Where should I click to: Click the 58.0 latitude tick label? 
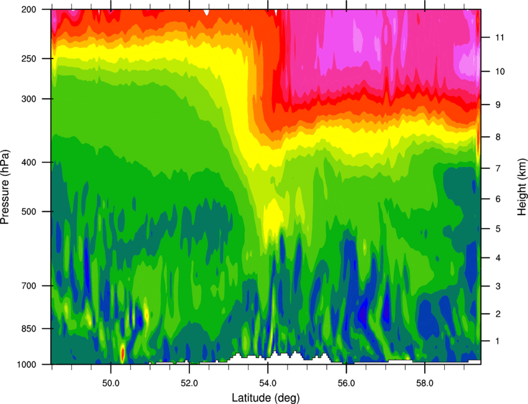[425, 383]
